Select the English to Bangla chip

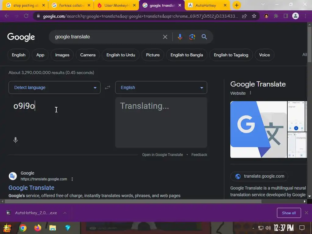click(187, 55)
